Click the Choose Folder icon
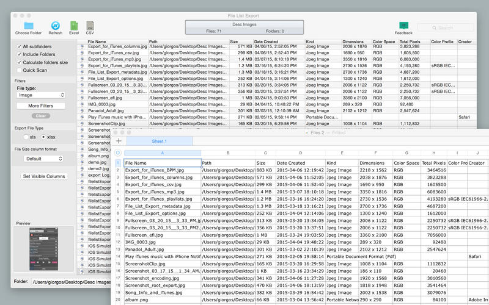 [29, 25]
